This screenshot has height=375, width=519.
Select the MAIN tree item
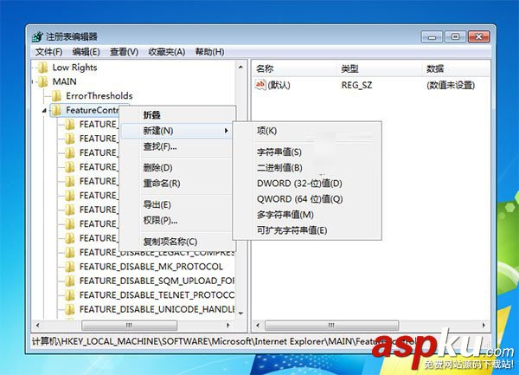65,81
